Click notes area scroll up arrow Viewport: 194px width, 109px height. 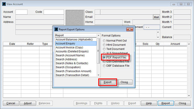pos(158,32)
